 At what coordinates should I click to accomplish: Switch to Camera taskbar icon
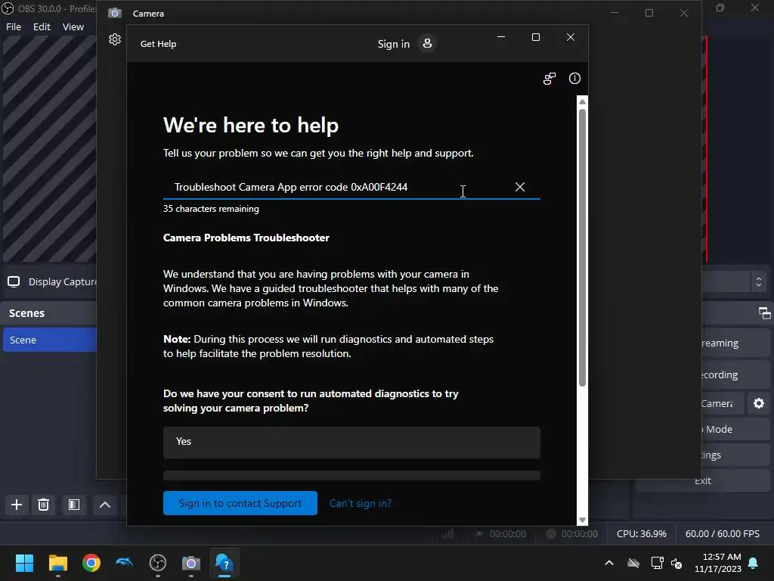click(x=191, y=563)
